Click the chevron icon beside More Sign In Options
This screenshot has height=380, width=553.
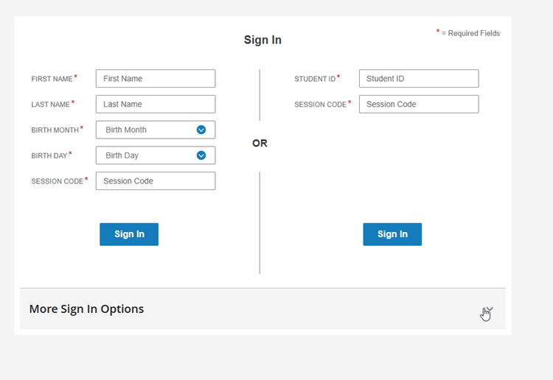pyautogui.click(x=489, y=310)
